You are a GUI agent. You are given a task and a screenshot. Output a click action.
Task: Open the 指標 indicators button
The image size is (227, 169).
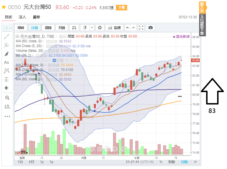pos(114,28)
